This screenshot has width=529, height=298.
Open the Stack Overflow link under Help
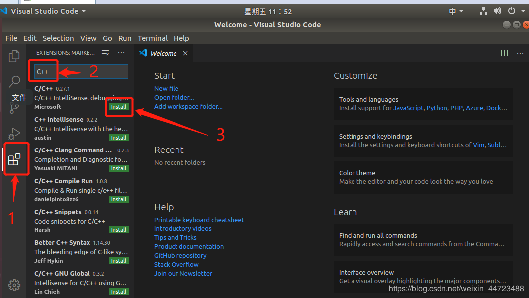(176, 264)
